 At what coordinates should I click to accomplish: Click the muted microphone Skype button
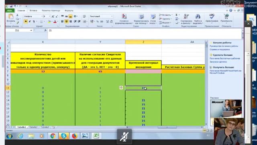[x=124, y=137]
